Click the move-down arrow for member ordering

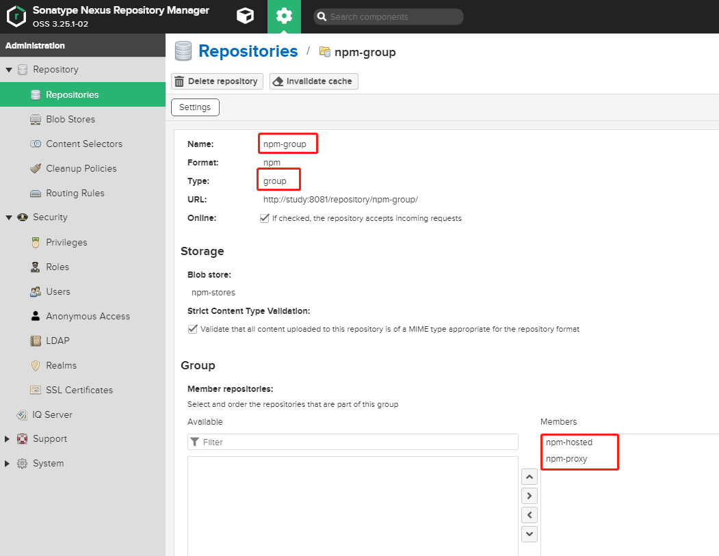529,534
